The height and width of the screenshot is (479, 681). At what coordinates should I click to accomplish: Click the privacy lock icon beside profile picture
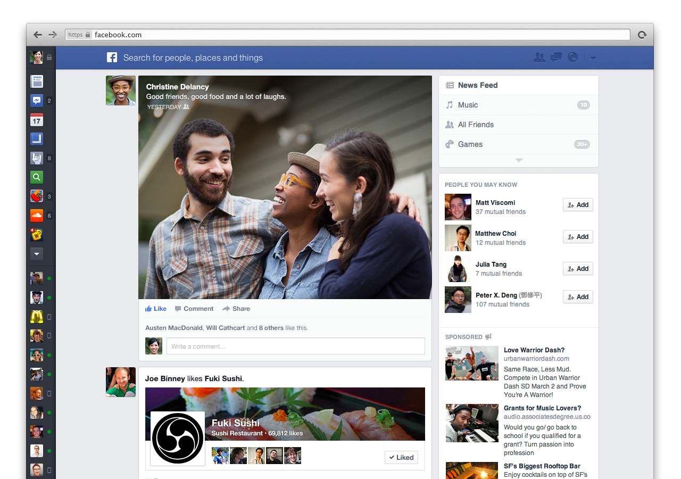[49, 57]
